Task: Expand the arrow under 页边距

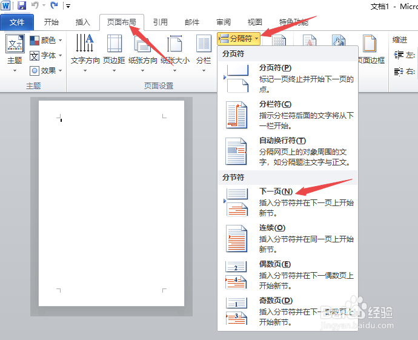Action: click(114, 71)
